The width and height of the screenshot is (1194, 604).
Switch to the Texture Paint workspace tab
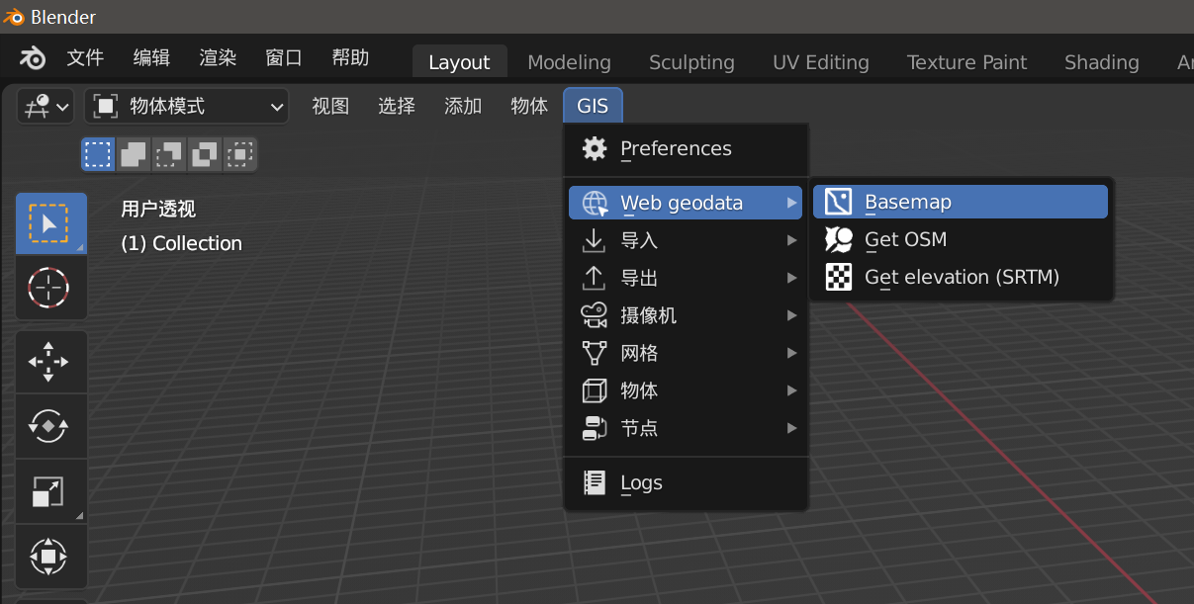tap(966, 62)
